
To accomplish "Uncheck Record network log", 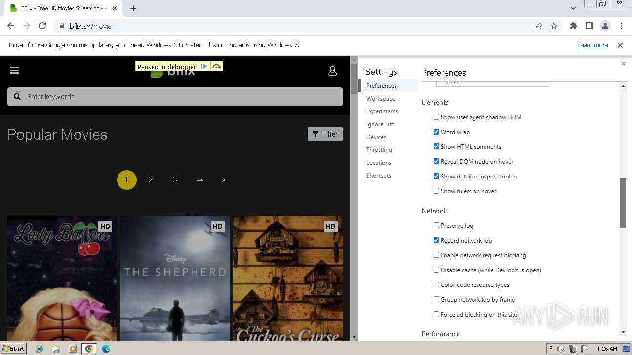I will pos(436,240).
